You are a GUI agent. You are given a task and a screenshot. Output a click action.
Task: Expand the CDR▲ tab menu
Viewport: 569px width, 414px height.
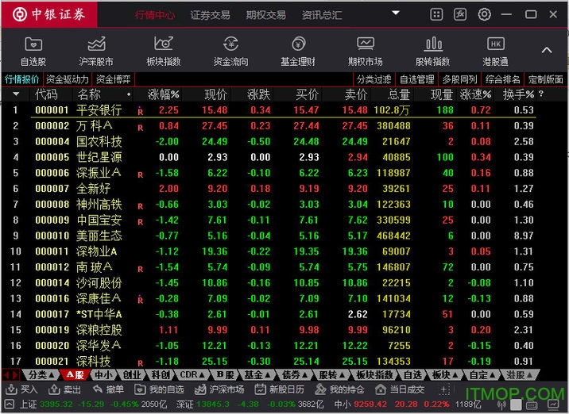tap(192, 375)
